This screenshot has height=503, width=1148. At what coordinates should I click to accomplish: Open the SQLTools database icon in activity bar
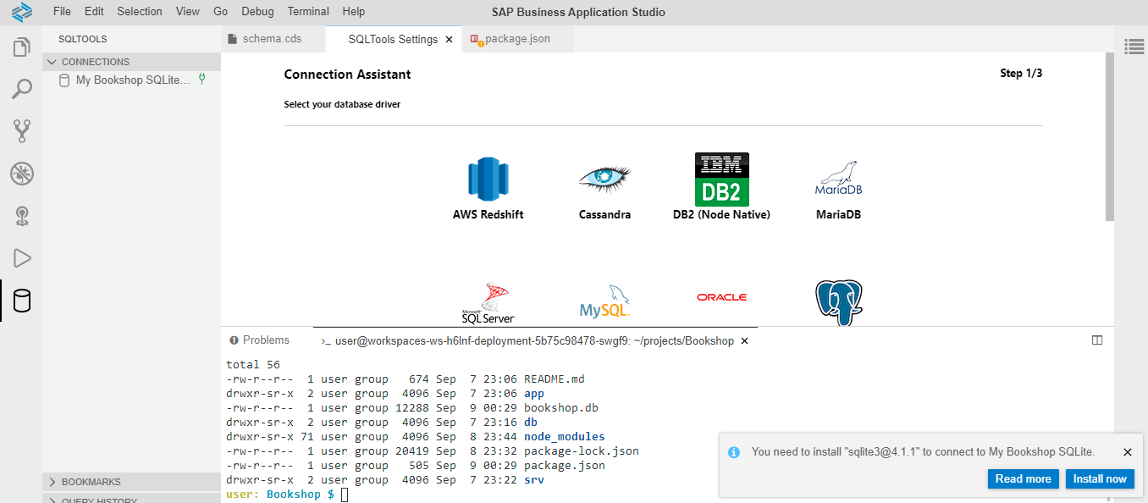(22, 301)
